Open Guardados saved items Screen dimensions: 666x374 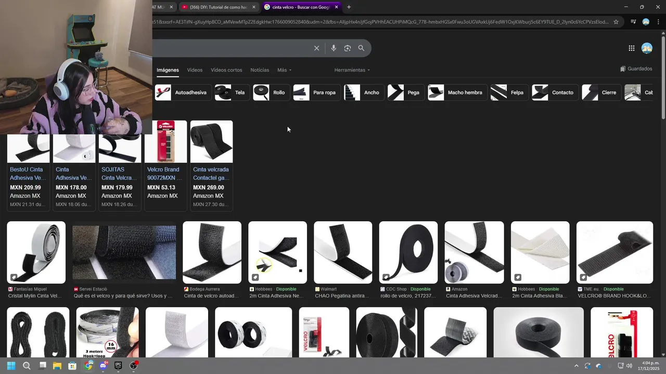pos(636,69)
